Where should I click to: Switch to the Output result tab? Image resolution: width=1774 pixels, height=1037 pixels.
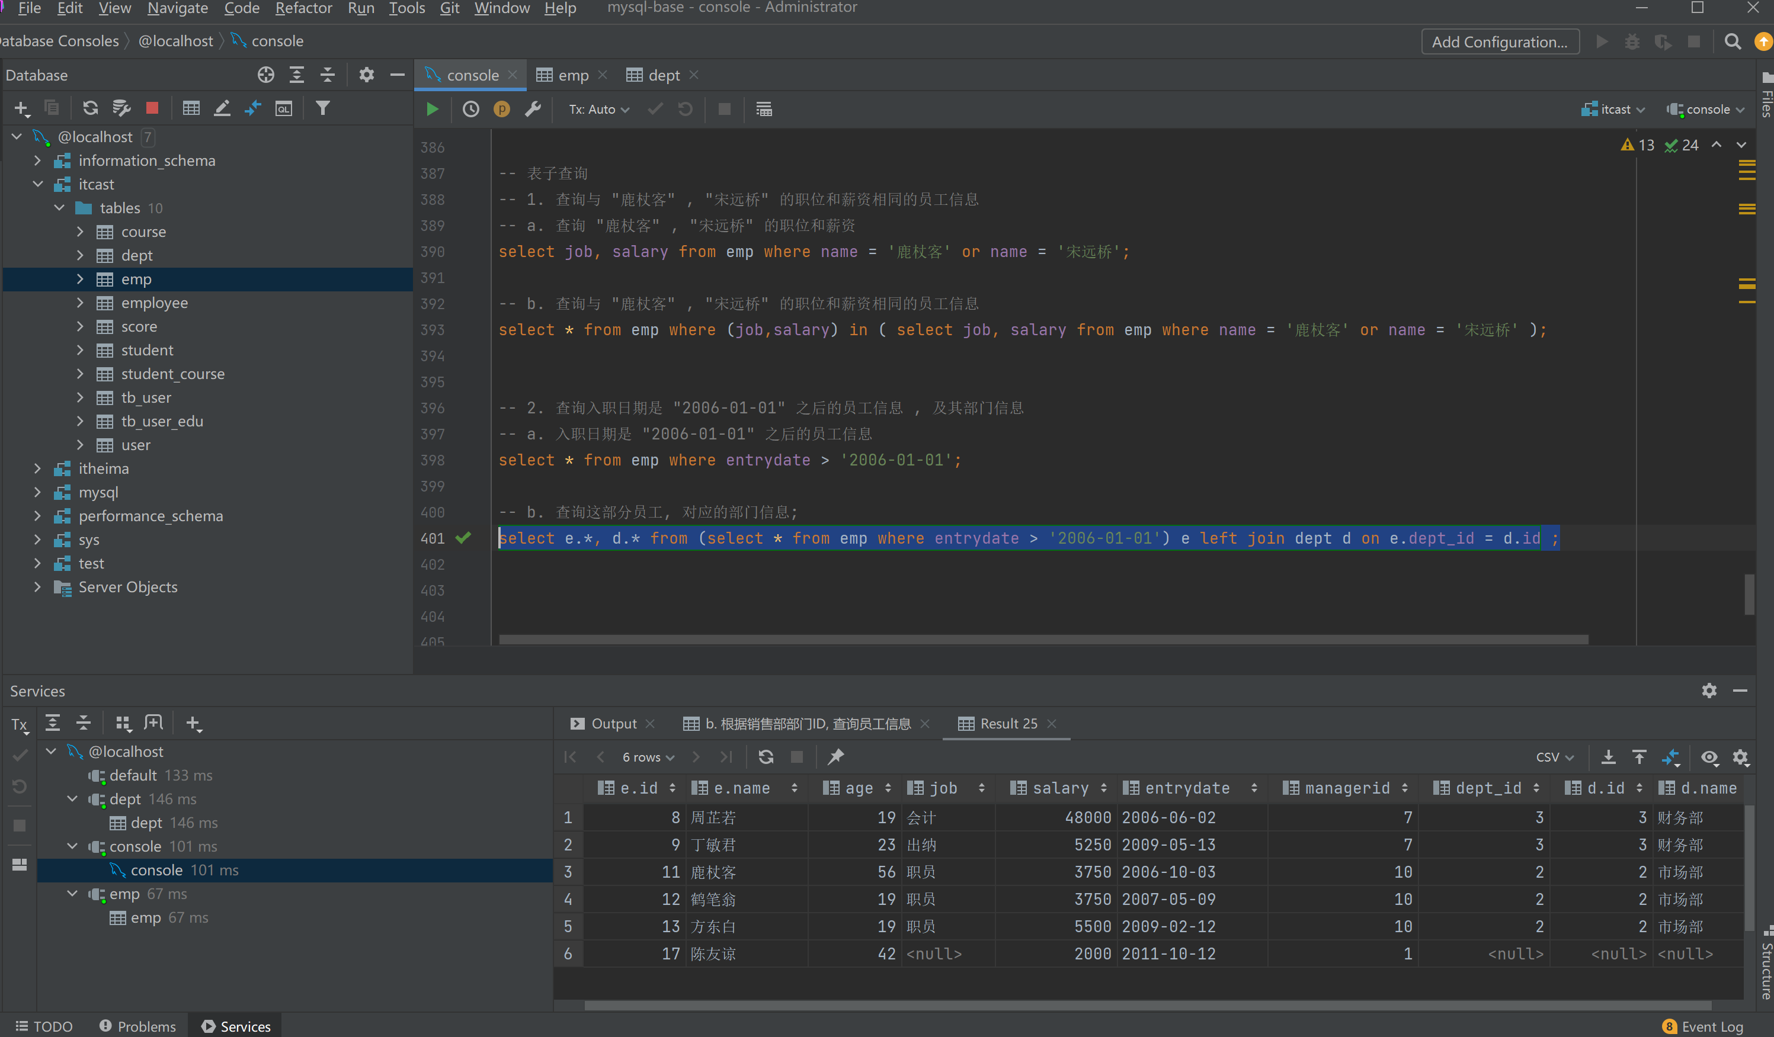(x=613, y=723)
